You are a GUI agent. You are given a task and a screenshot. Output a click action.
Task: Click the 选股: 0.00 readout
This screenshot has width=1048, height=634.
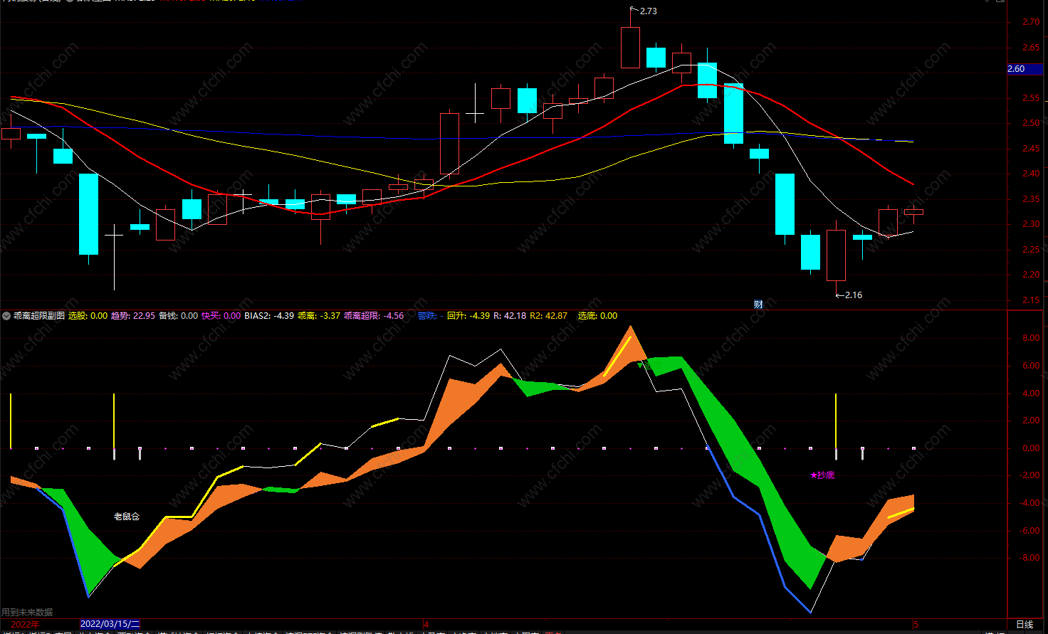(x=88, y=316)
